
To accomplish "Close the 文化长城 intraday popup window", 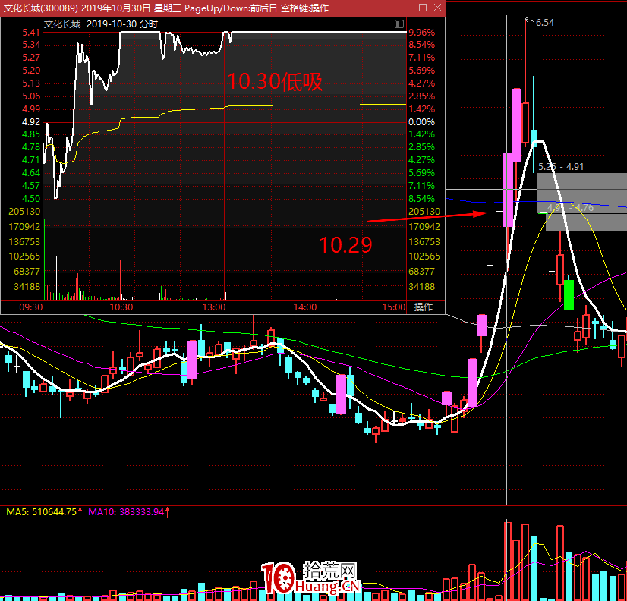I will coord(437,8).
